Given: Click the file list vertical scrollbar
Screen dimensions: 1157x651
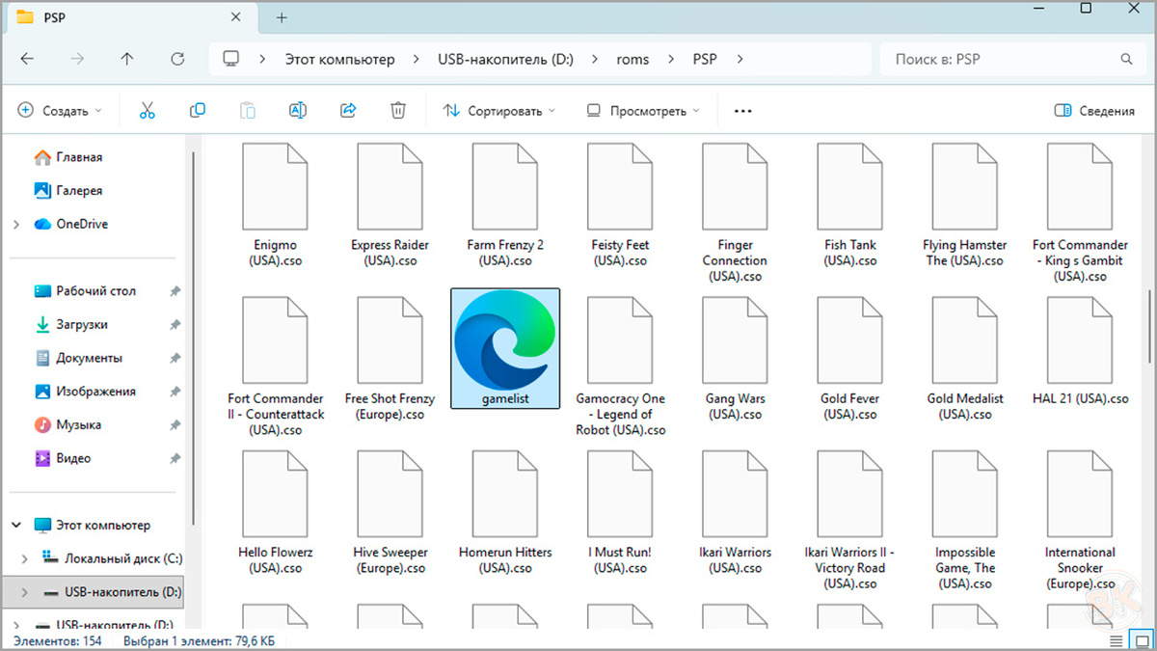Looking at the screenshot, I should (1148, 325).
